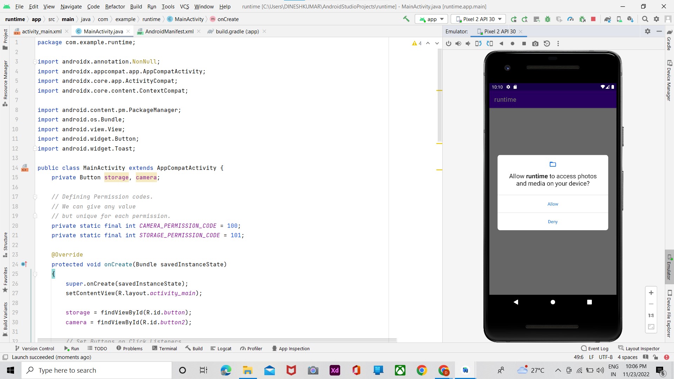Viewport: 674px width, 379px height.
Task: Open the app run configuration dropdown
Action: pyautogui.click(x=432, y=19)
